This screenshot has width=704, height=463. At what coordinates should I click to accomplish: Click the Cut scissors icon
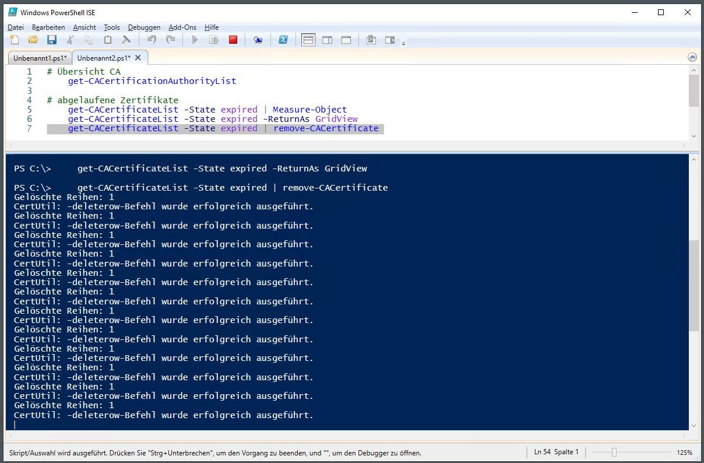71,40
